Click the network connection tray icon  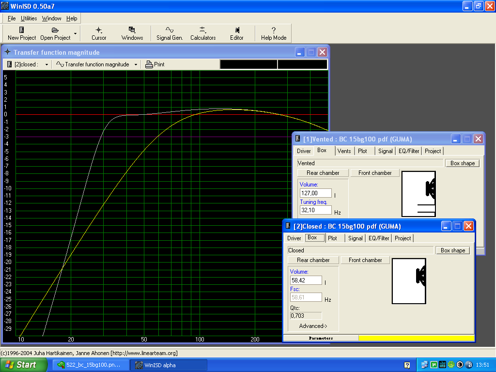[x=424, y=365]
